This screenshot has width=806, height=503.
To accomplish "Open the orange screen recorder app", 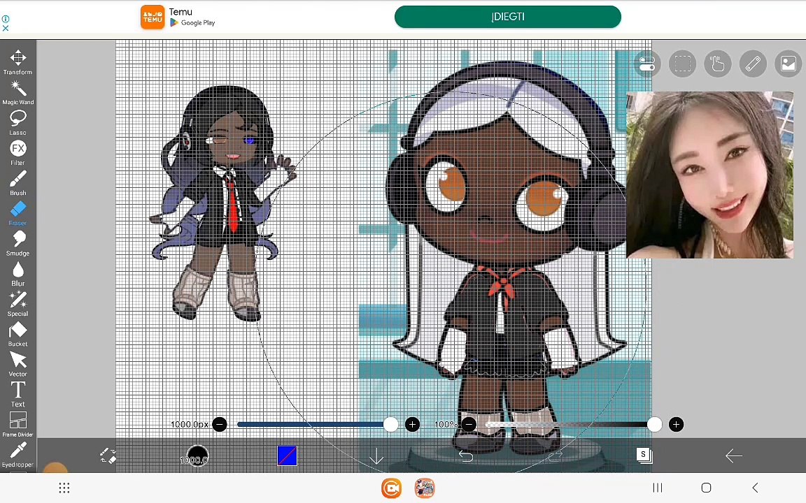I will pyautogui.click(x=391, y=488).
